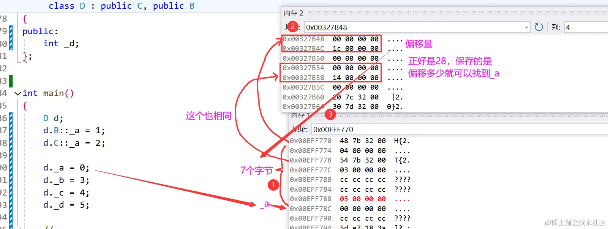Click the 'public:' access specifier line

(40, 31)
